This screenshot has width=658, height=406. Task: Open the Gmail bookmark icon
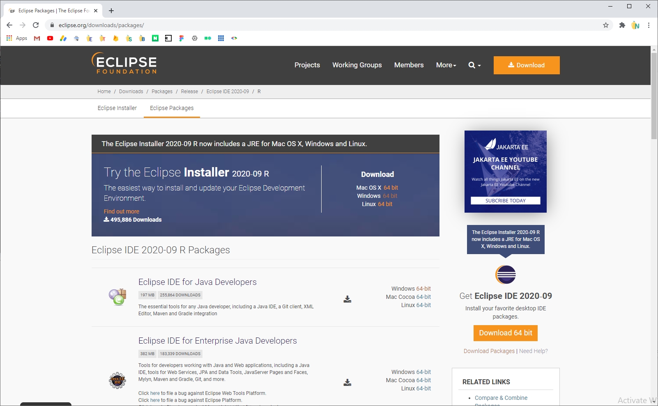click(37, 38)
